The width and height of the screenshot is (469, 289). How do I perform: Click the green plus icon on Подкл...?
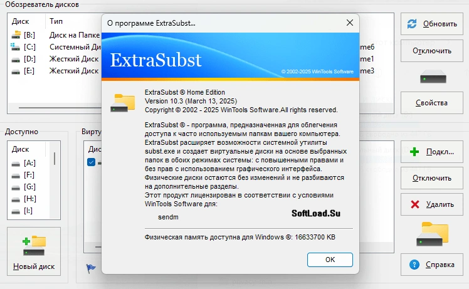(414, 152)
